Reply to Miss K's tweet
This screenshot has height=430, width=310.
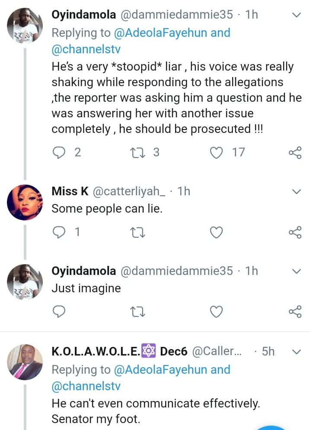[58, 233]
